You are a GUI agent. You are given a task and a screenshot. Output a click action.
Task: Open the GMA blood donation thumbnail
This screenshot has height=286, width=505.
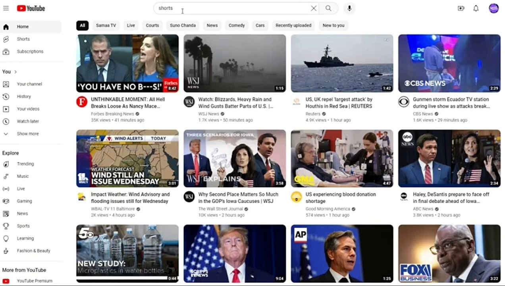(342, 158)
